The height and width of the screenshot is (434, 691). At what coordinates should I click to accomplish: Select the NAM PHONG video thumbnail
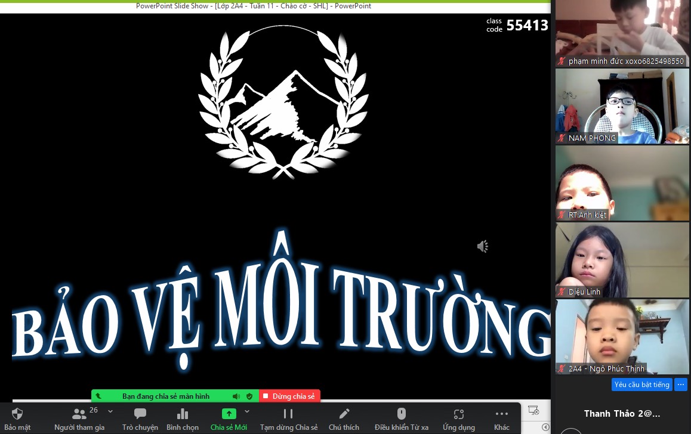(622, 106)
